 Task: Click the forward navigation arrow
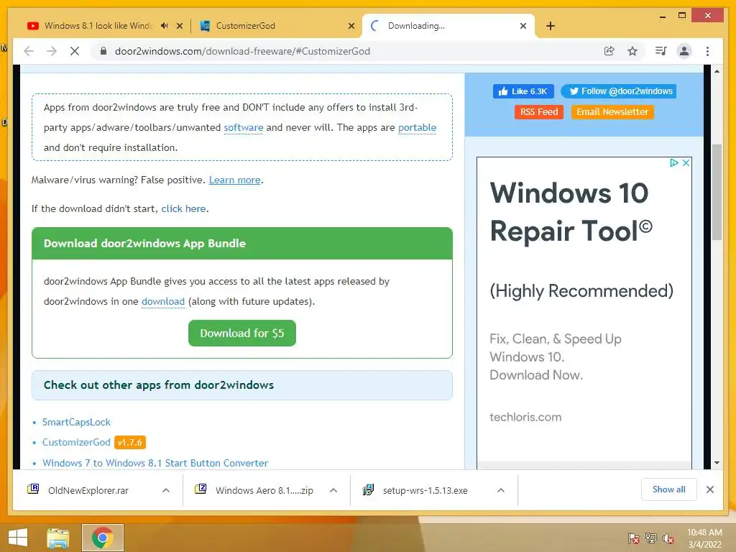[x=52, y=51]
